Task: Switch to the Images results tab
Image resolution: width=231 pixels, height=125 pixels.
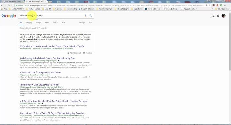Action: coord(38,22)
